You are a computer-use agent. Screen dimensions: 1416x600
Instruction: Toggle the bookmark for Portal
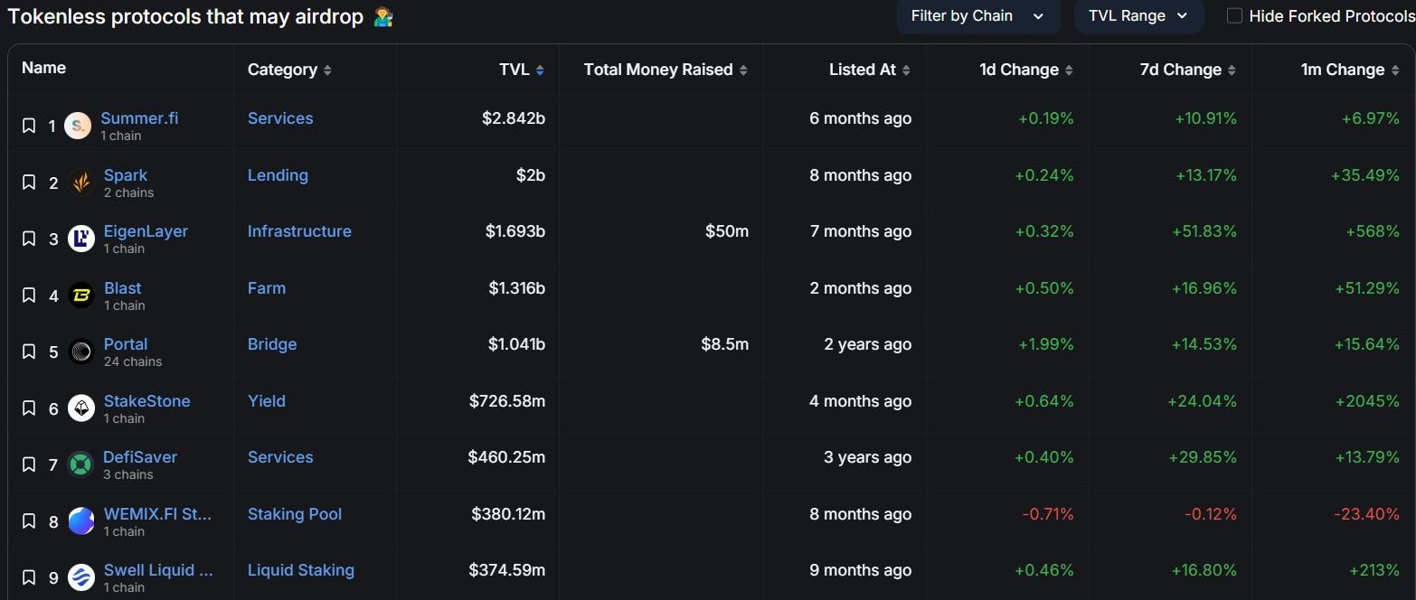pos(29,352)
